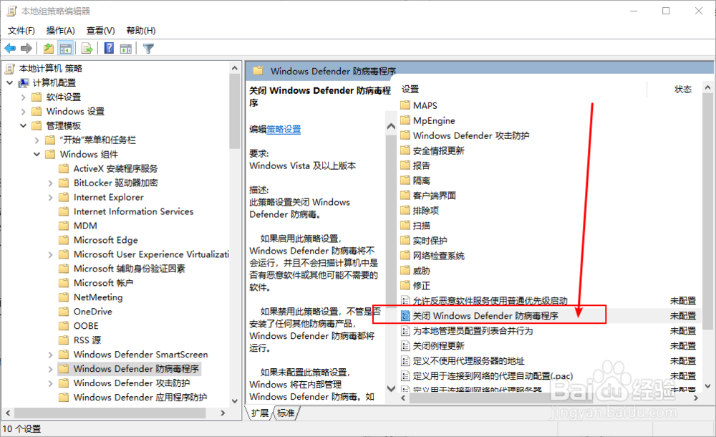
Task: Collapse the Windows 组件 node
Action: [x=37, y=155]
